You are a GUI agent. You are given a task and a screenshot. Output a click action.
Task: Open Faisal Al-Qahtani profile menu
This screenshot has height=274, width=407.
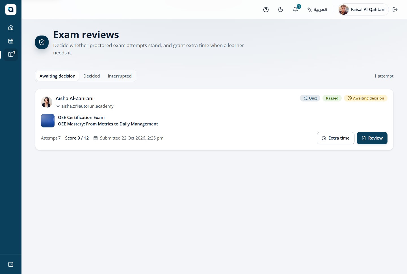pyautogui.click(x=363, y=10)
